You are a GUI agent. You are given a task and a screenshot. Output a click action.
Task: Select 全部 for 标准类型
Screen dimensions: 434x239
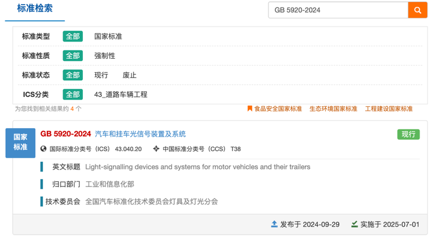[73, 36]
